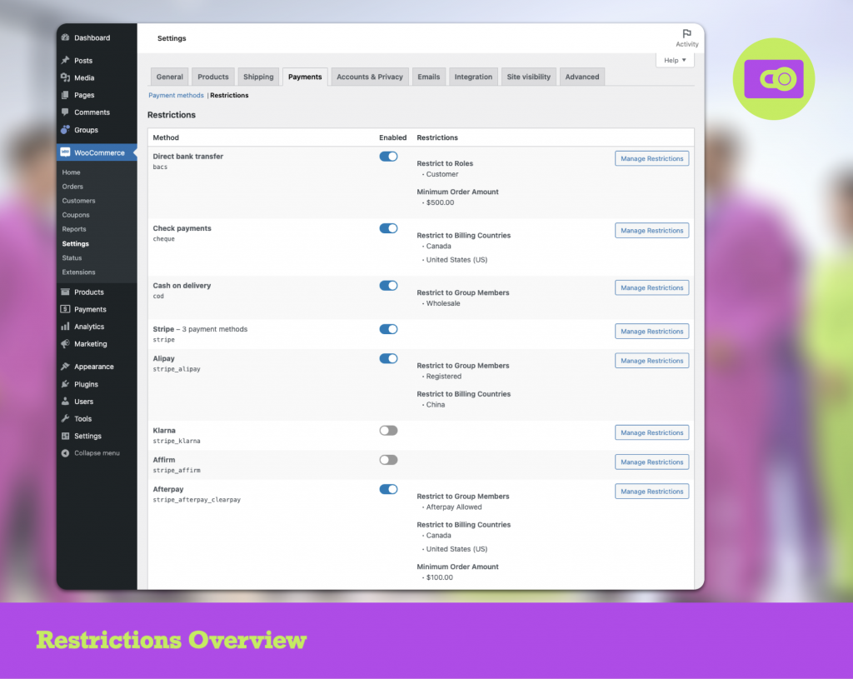Open the Accounts & Privacy tab
853x679 pixels.
pyautogui.click(x=370, y=77)
